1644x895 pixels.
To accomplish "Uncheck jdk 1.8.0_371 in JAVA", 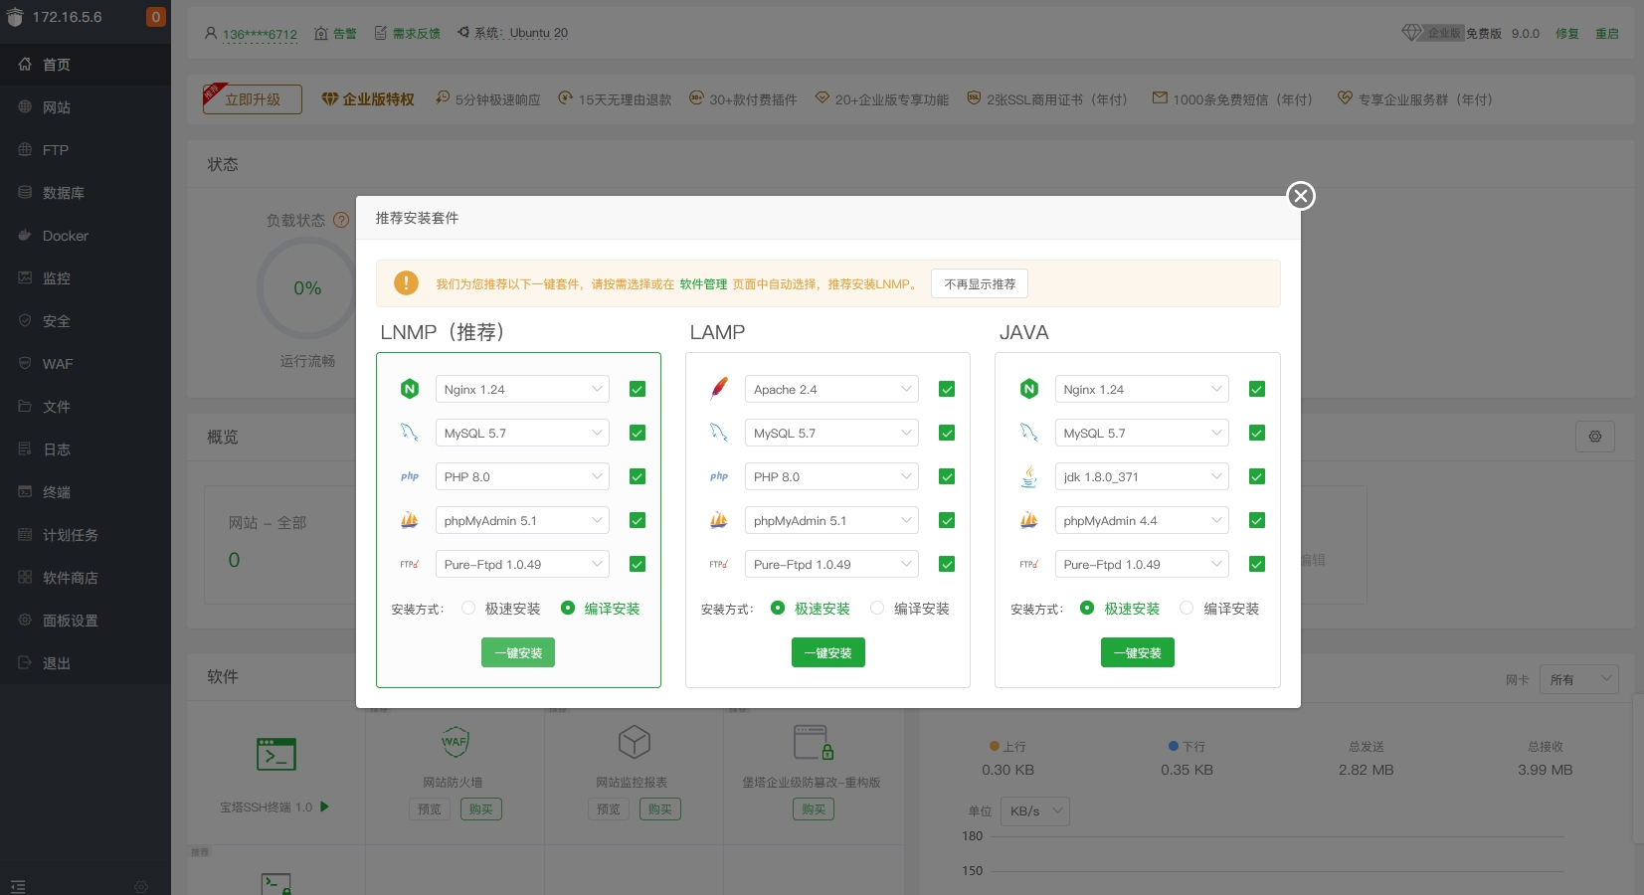I will [x=1257, y=476].
